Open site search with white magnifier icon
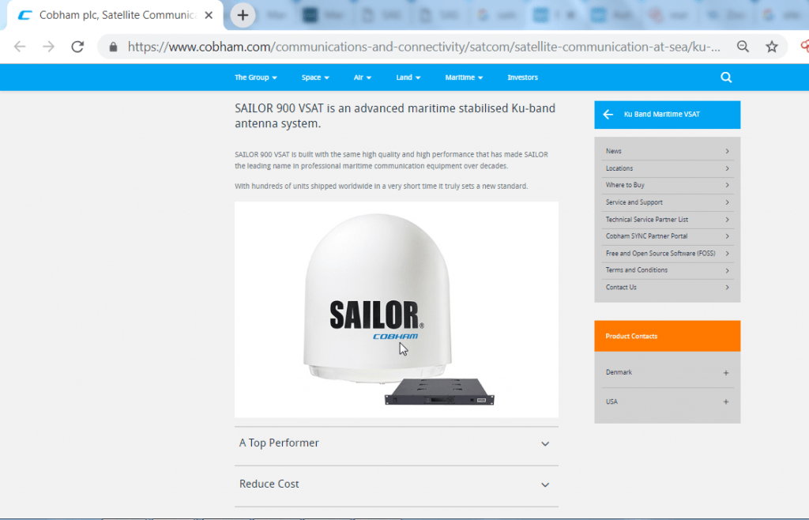Image resolution: width=809 pixels, height=520 pixels. 726,77
